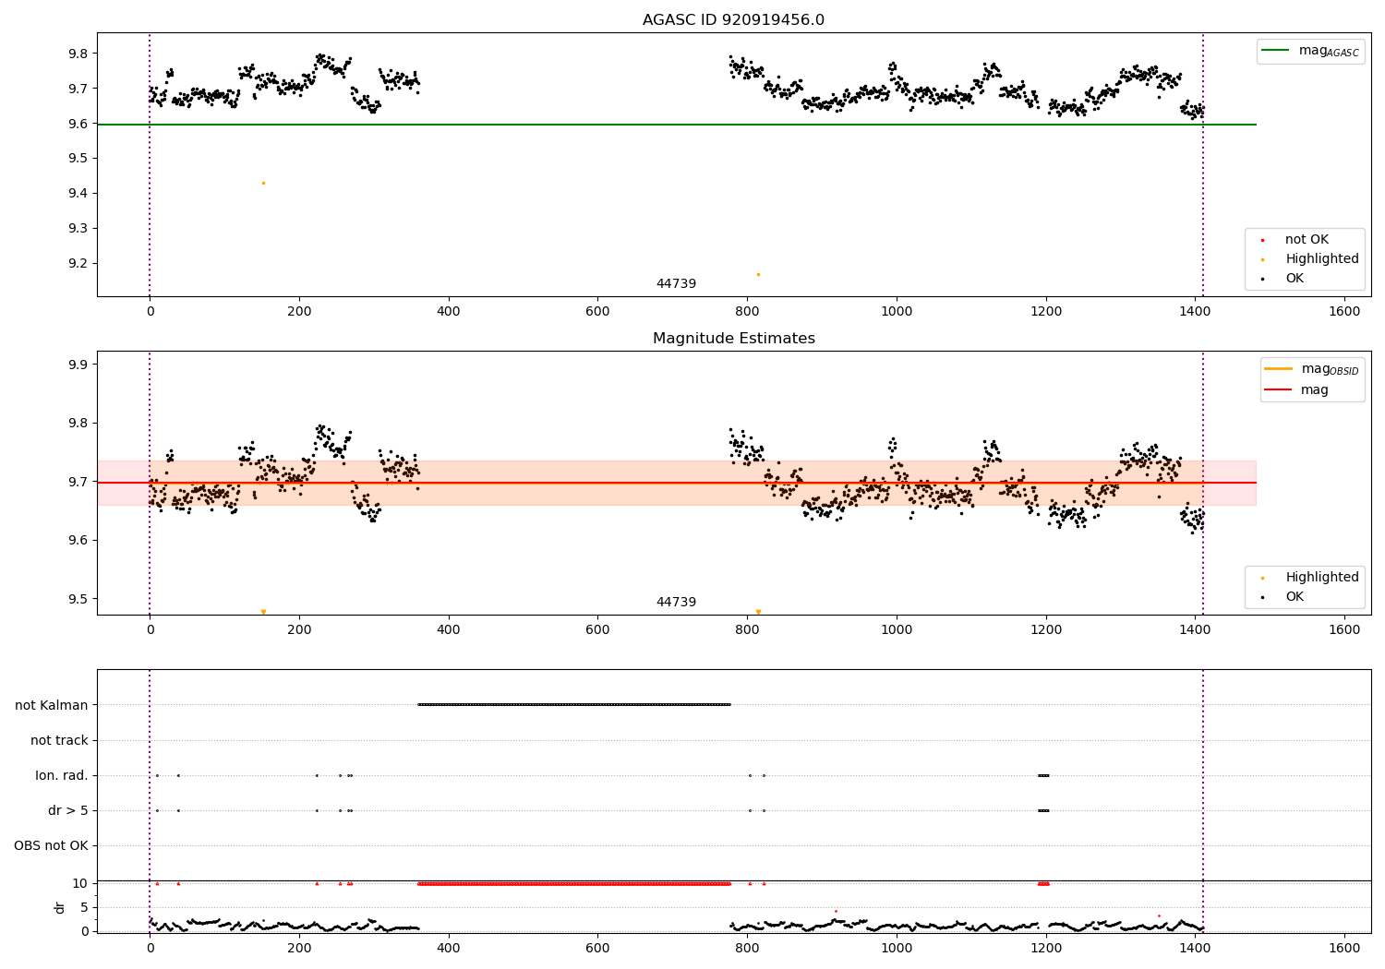Click the '44739' label in the top panel
The width and height of the screenshot is (1385, 969).
(676, 284)
